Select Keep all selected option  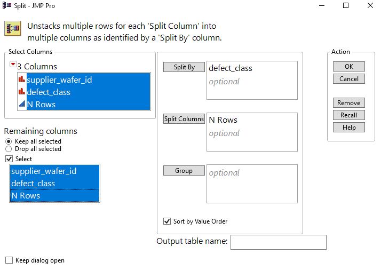[x=9, y=141]
